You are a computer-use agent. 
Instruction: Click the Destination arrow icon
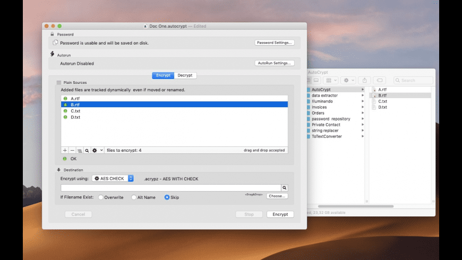(58, 170)
